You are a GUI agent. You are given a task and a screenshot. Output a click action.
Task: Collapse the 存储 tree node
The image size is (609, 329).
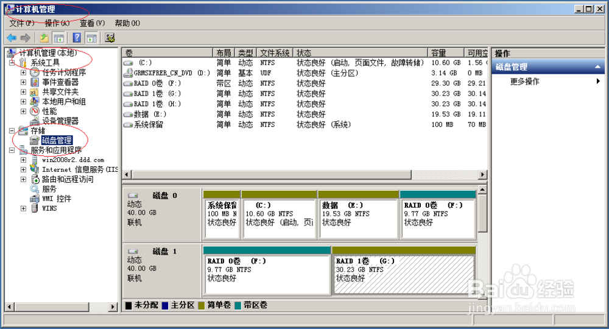(12, 130)
